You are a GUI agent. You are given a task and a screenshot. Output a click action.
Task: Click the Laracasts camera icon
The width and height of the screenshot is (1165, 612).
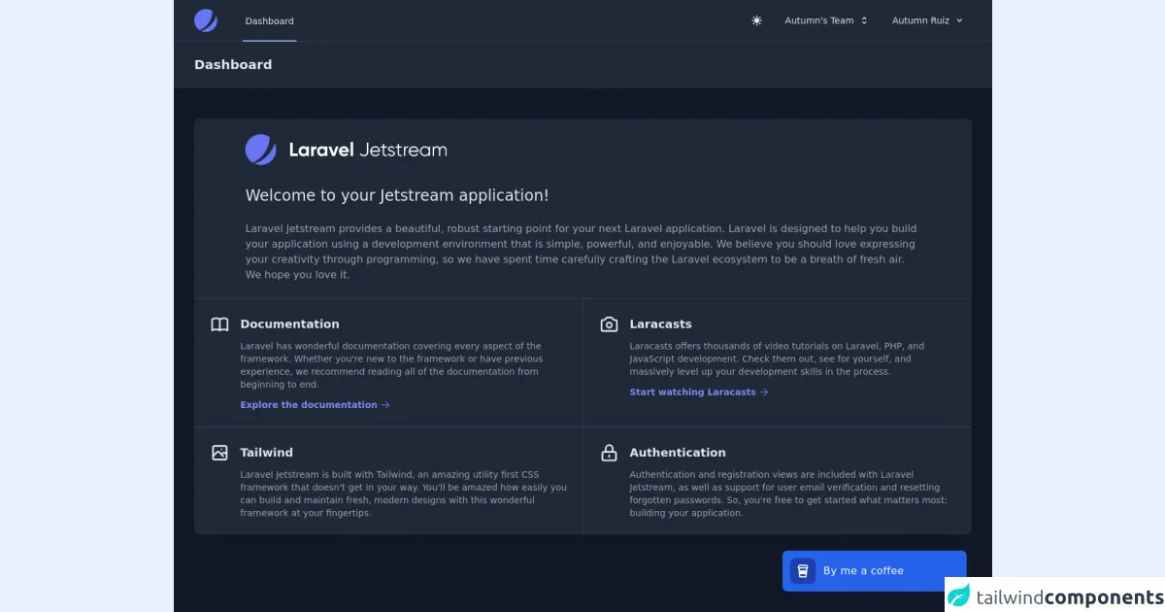[x=609, y=324]
